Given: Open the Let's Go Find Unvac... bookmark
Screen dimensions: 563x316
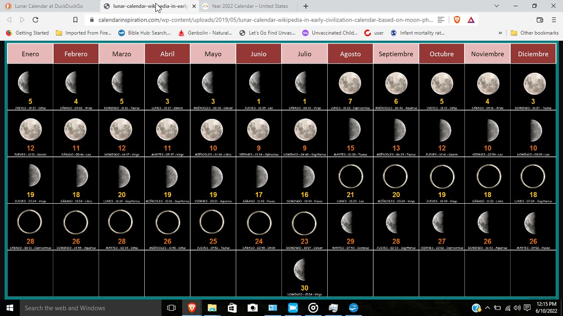Looking at the screenshot, I should pyautogui.click(x=267, y=33).
